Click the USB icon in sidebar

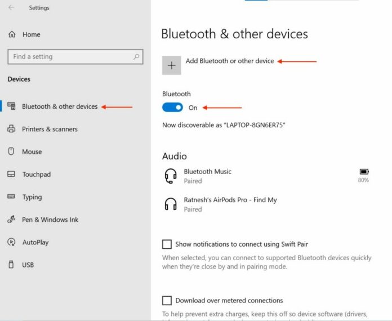pos(11,265)
